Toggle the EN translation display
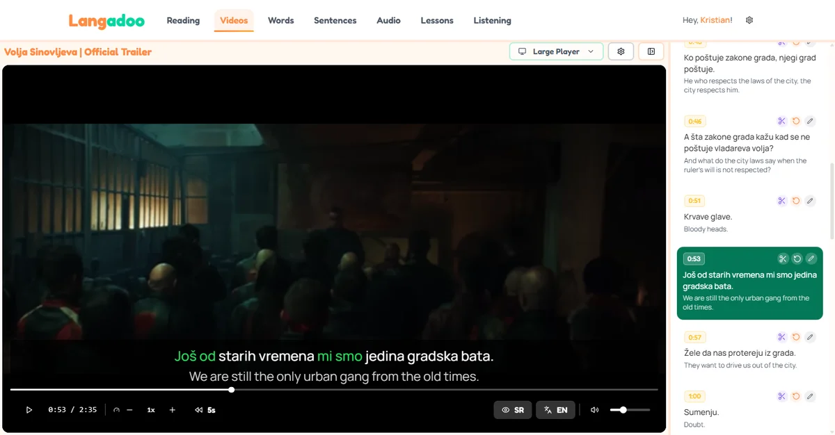The height and width of the screenshot is (435, 835). [555, 410]
